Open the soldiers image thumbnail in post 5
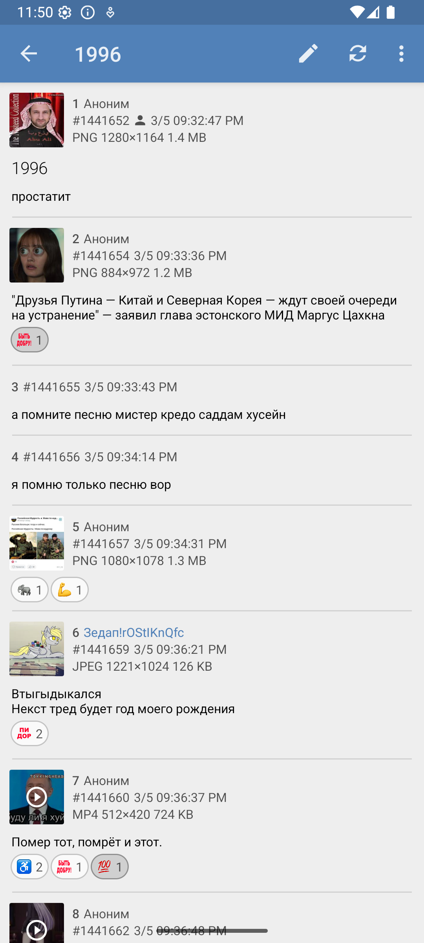Screen dimensions: 424x943 tap(37, 543)
